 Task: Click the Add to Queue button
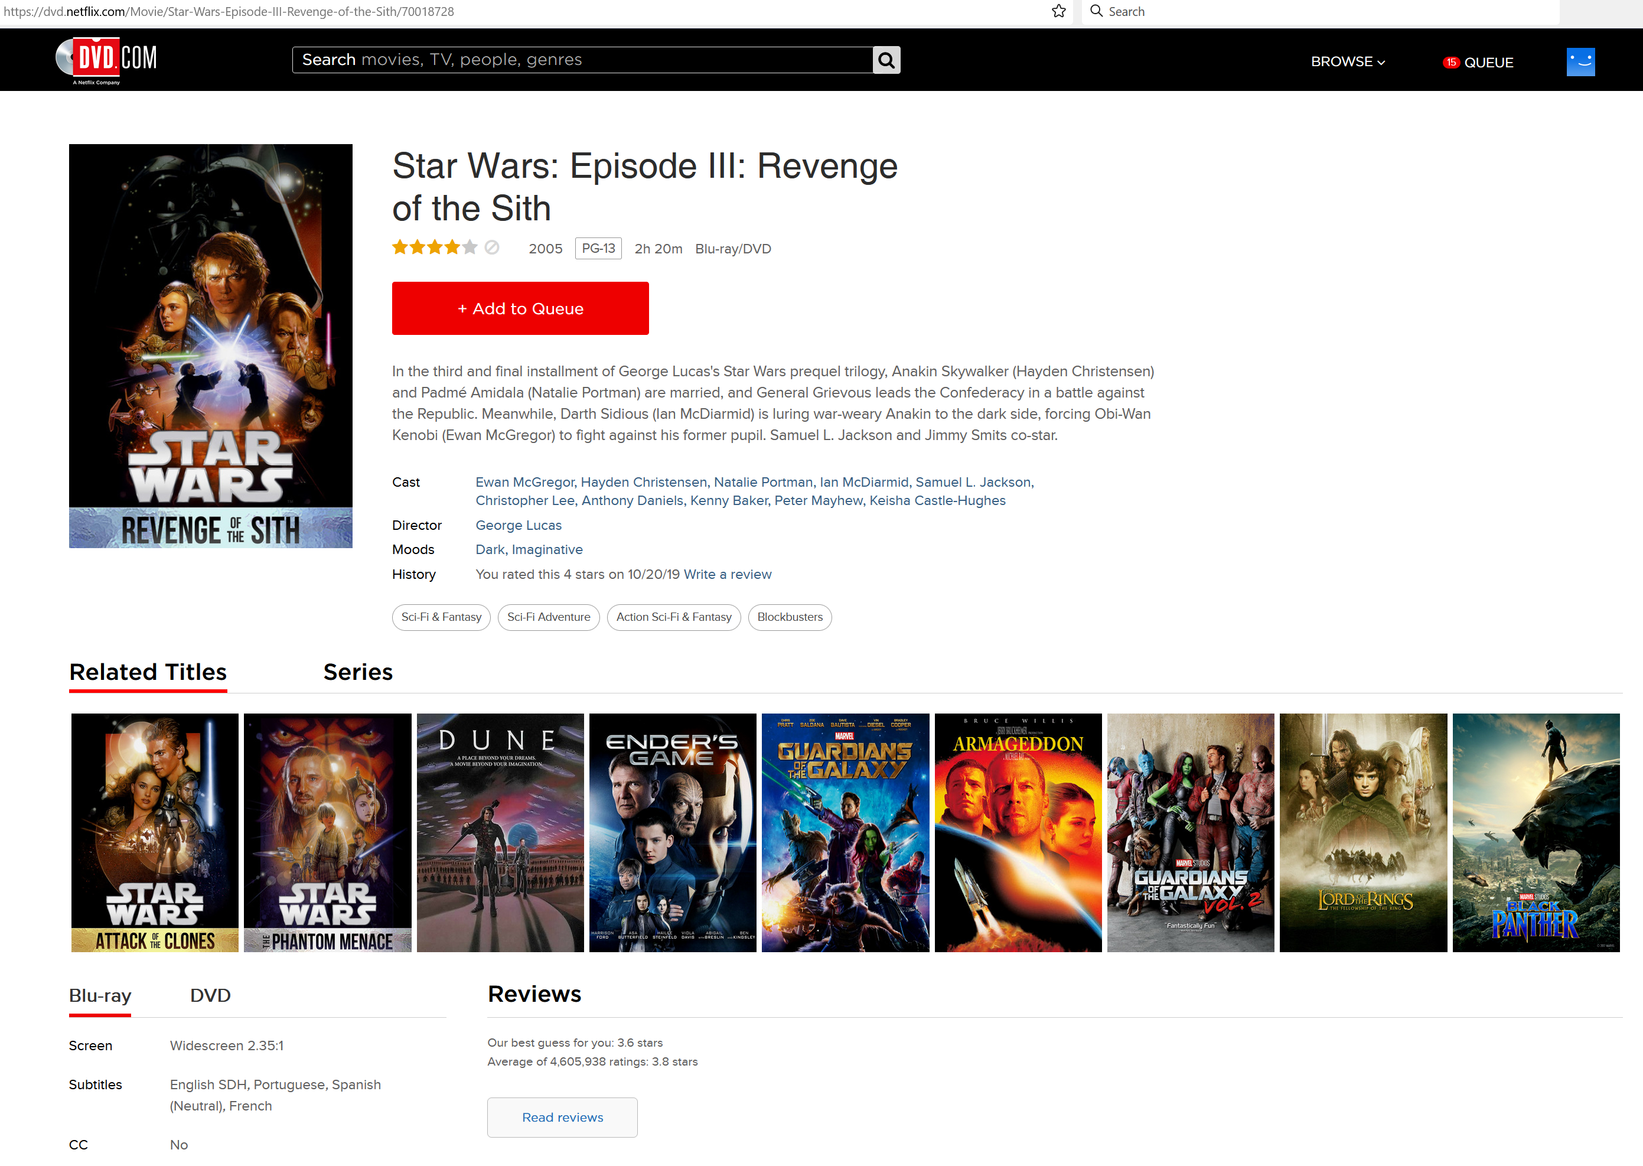520,309
